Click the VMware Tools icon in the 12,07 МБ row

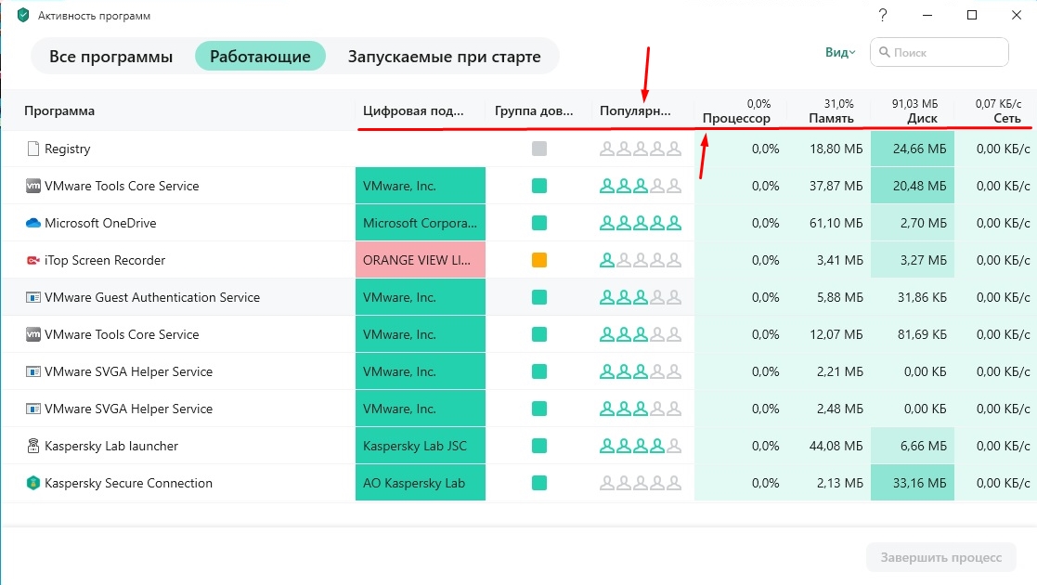click(x=33, y=334)
